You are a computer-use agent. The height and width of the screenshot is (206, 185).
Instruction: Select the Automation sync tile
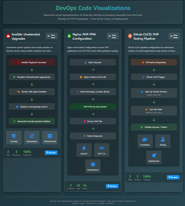coord(32,137)
